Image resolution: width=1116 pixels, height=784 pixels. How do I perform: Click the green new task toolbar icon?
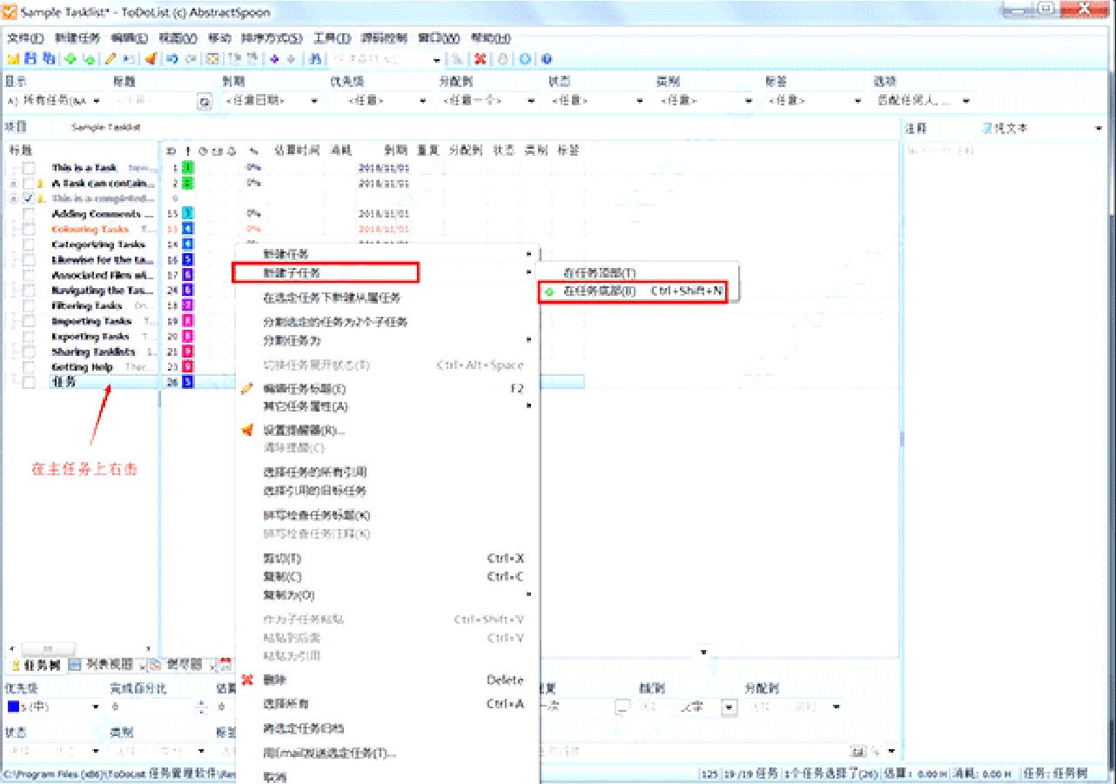click(x=70, y=59)
